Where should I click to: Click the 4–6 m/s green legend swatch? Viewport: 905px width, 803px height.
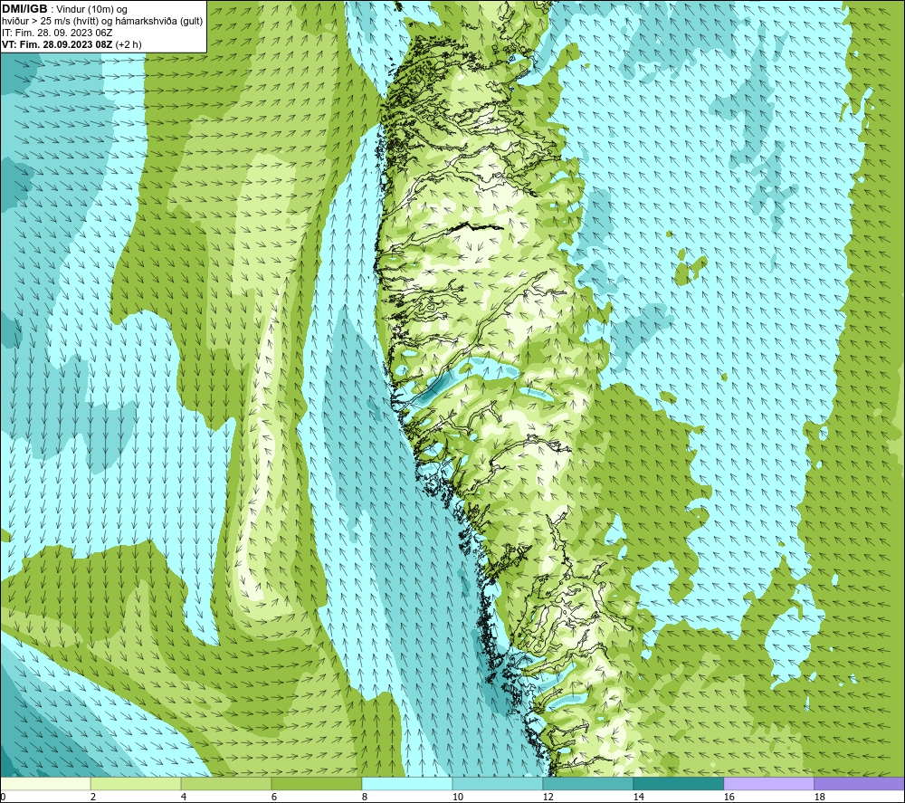click(226, 783)
